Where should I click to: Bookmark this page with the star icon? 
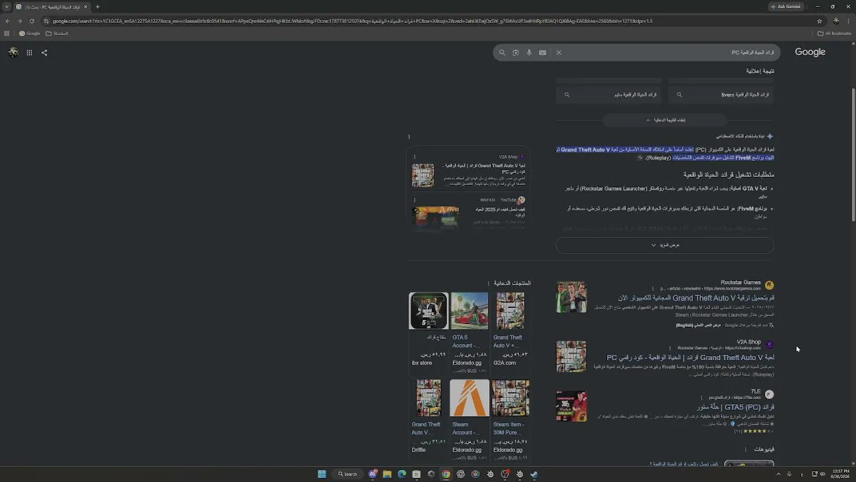[x=819, y=21]
